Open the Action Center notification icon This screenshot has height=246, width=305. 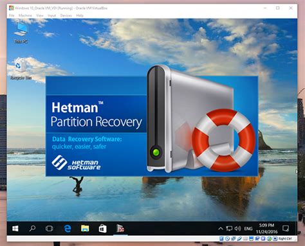[286, 229]
